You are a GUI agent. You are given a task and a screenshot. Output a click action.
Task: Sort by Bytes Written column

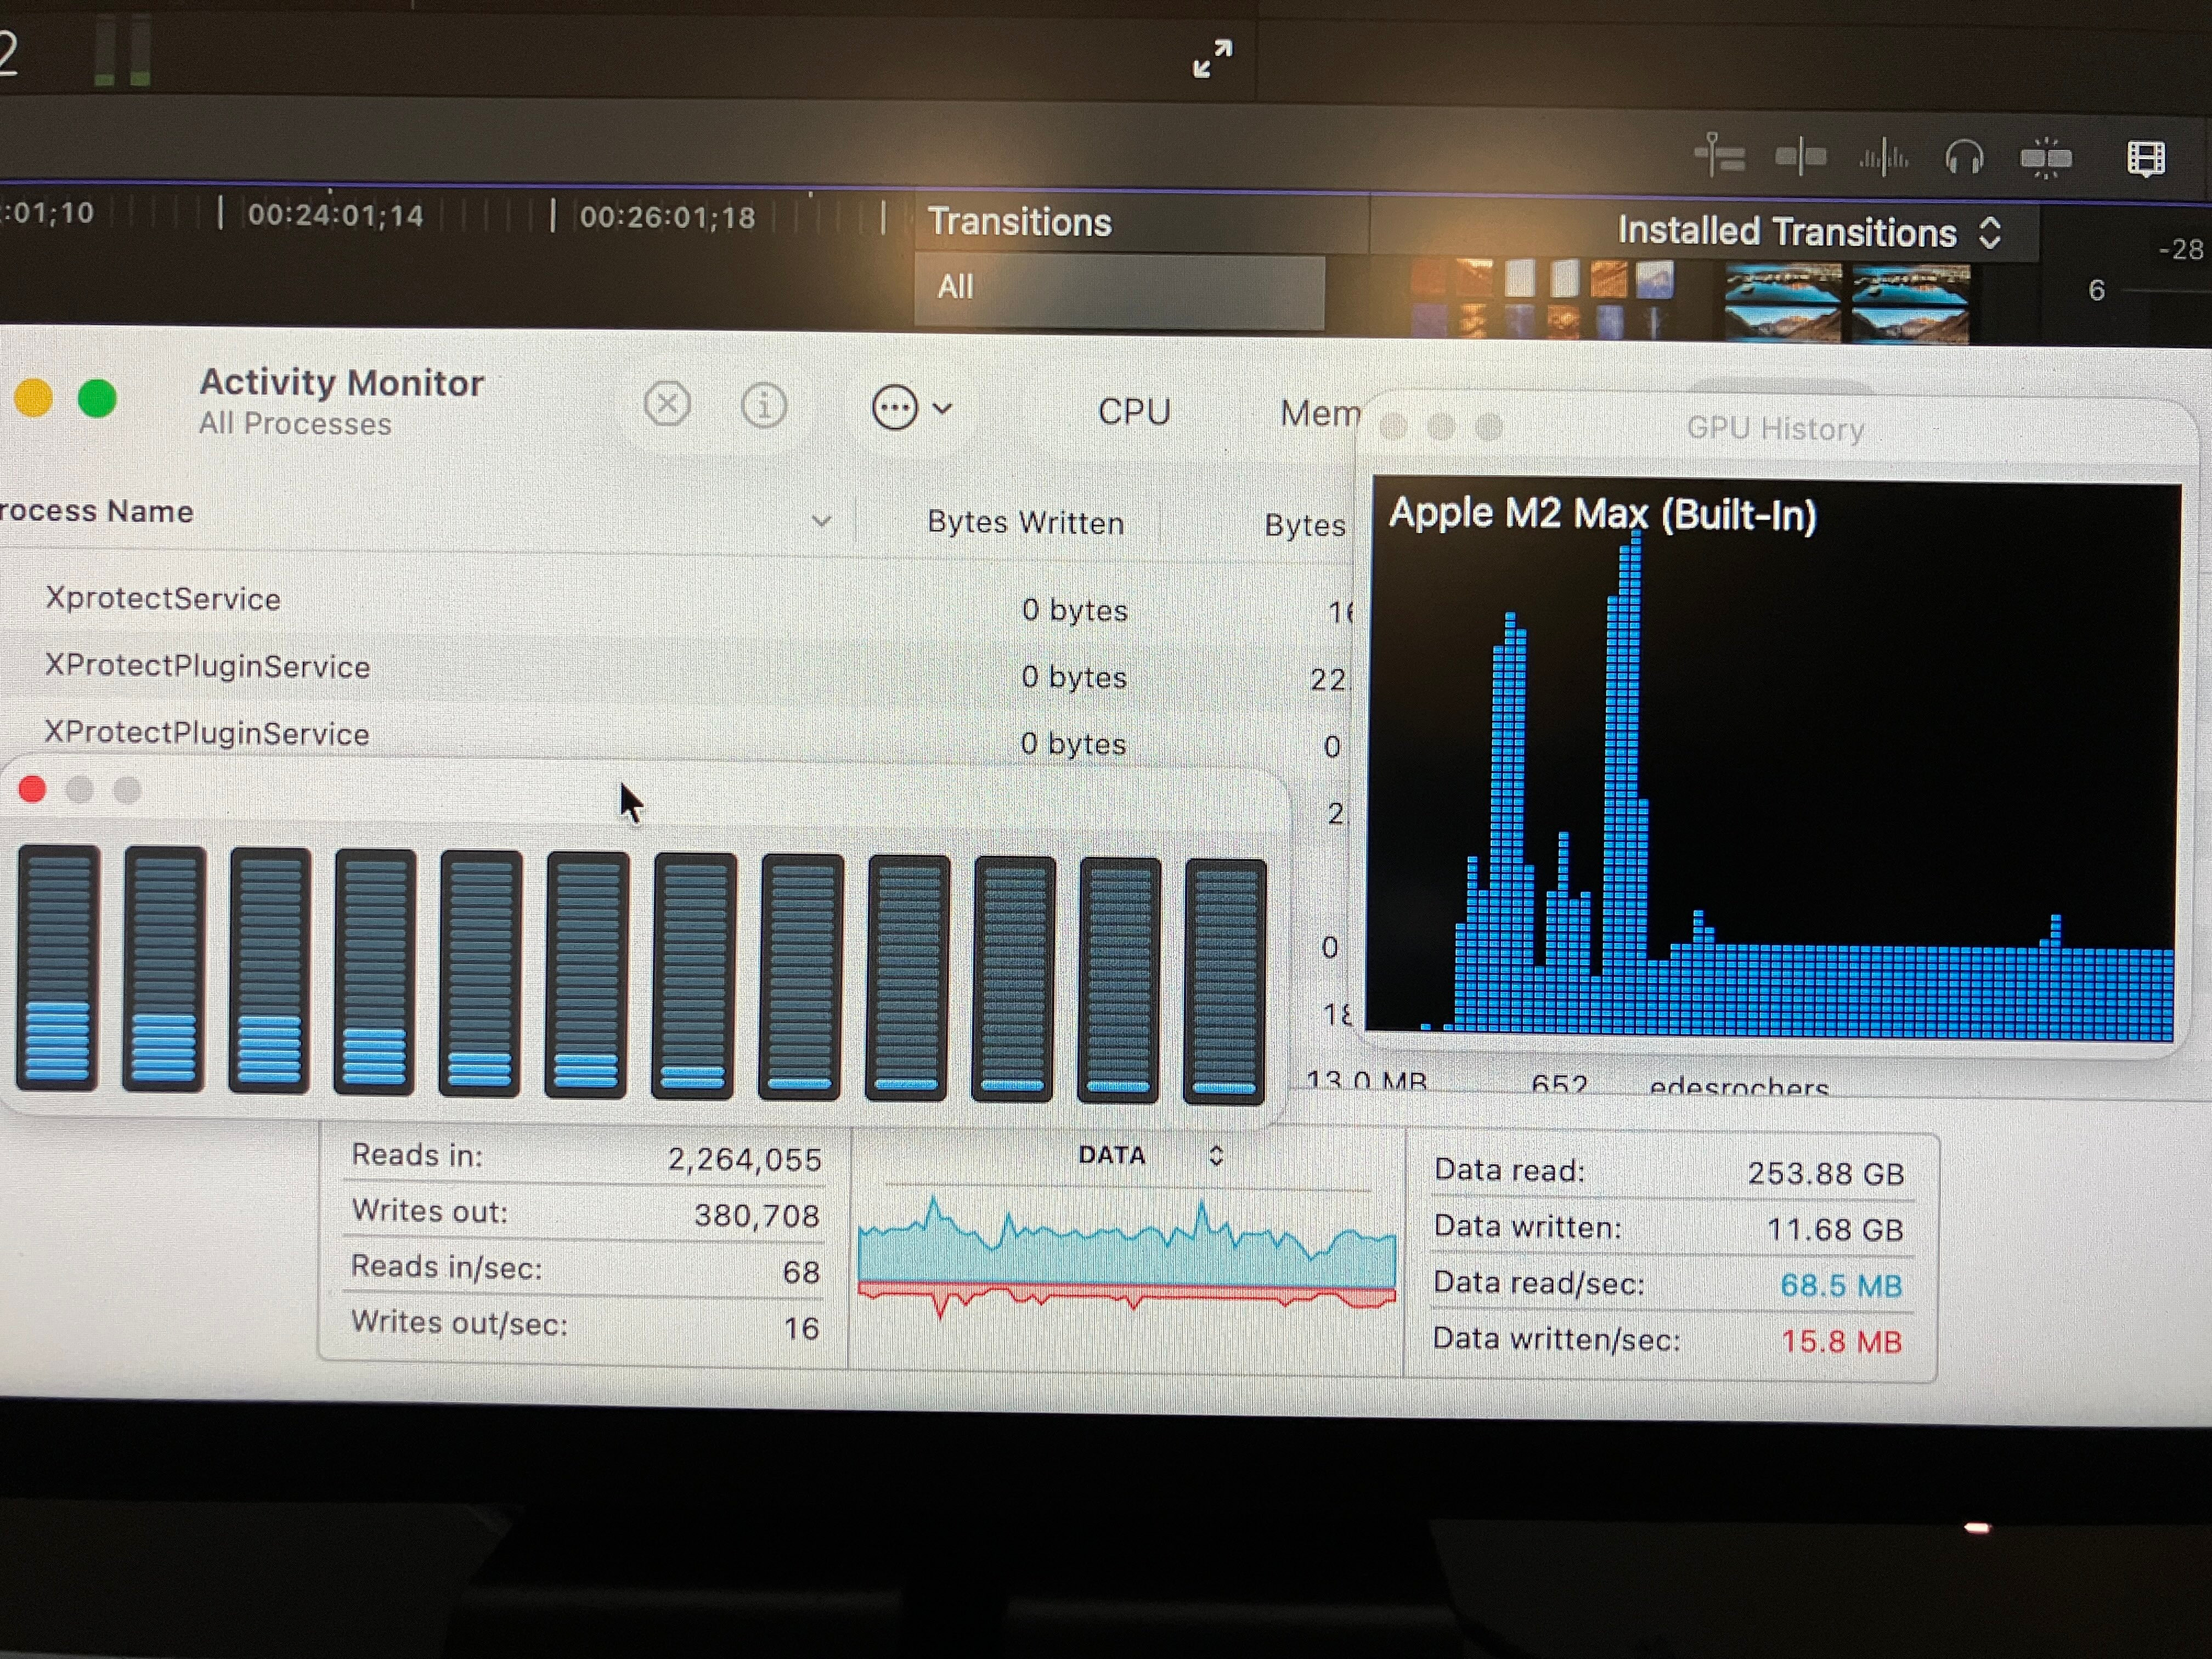click(x=1025, y=522)
